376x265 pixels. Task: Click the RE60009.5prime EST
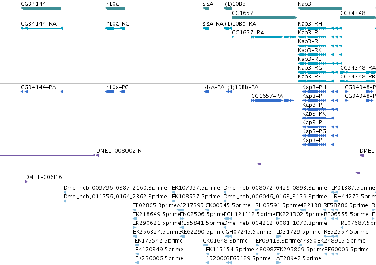[346, 250]
